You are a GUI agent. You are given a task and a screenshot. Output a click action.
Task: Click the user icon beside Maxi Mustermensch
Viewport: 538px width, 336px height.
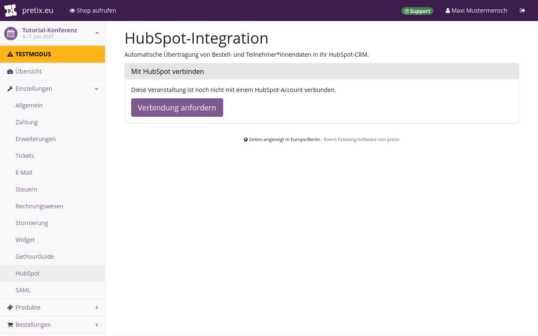pyautogui.click(x=448, y=10)
